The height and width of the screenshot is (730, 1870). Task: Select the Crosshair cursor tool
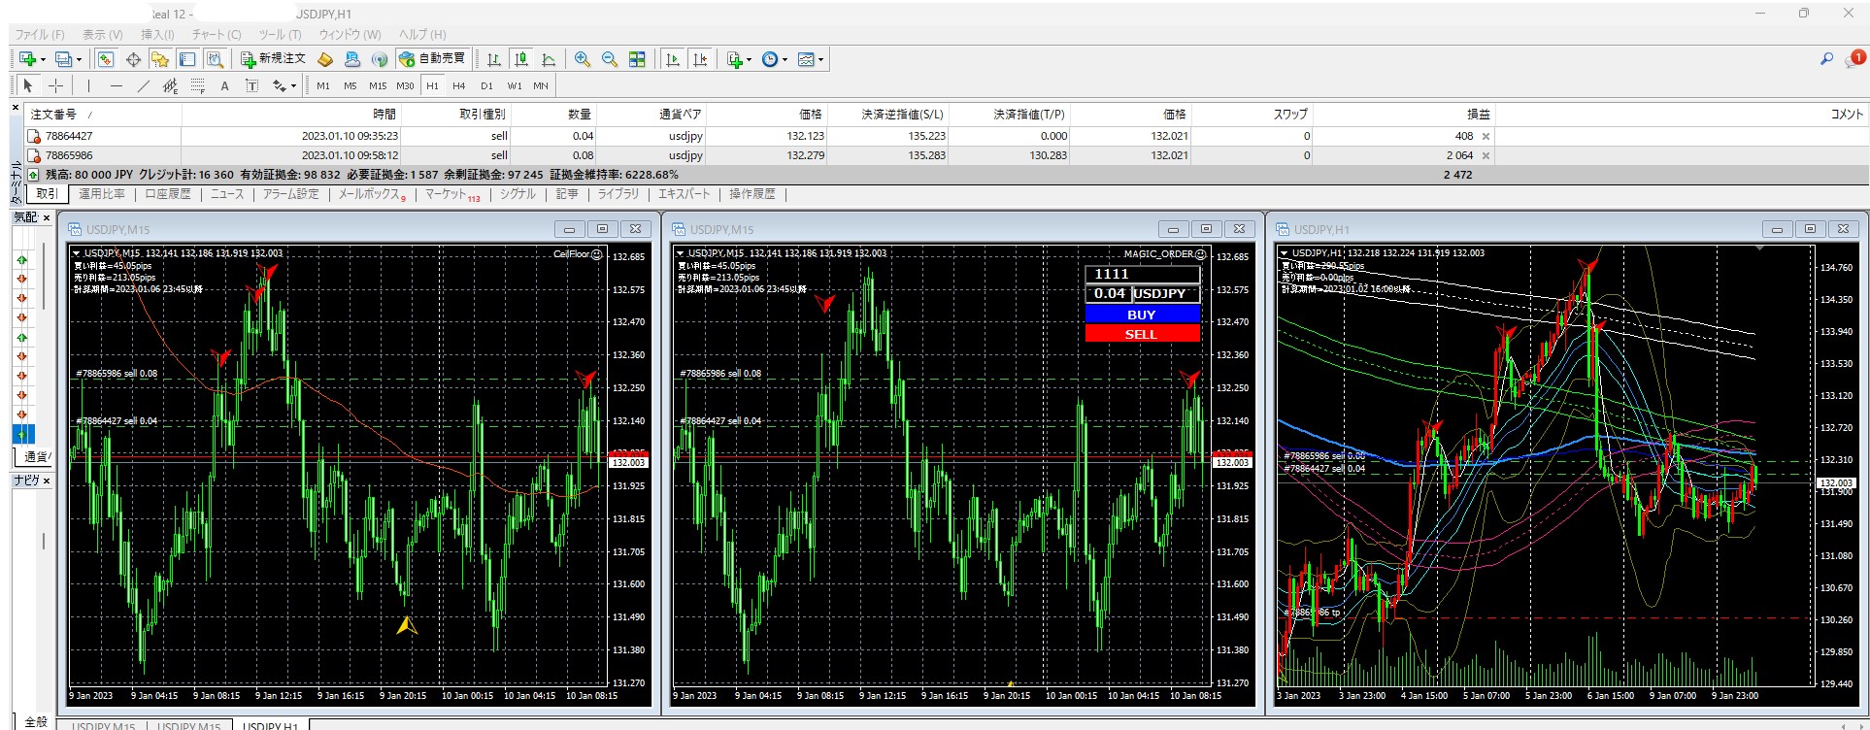click(x=56, y=85)
